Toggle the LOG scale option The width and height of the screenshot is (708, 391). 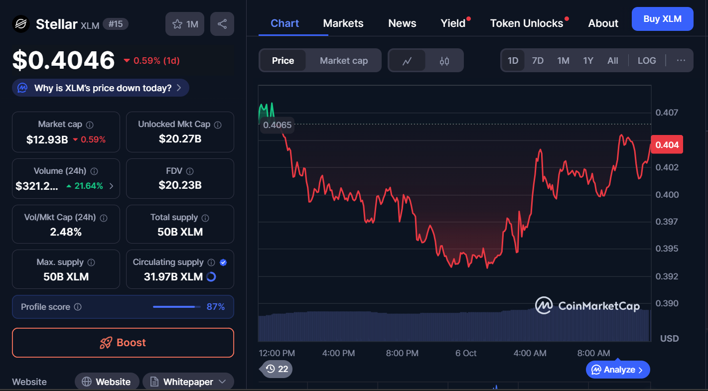pos(647,61)
